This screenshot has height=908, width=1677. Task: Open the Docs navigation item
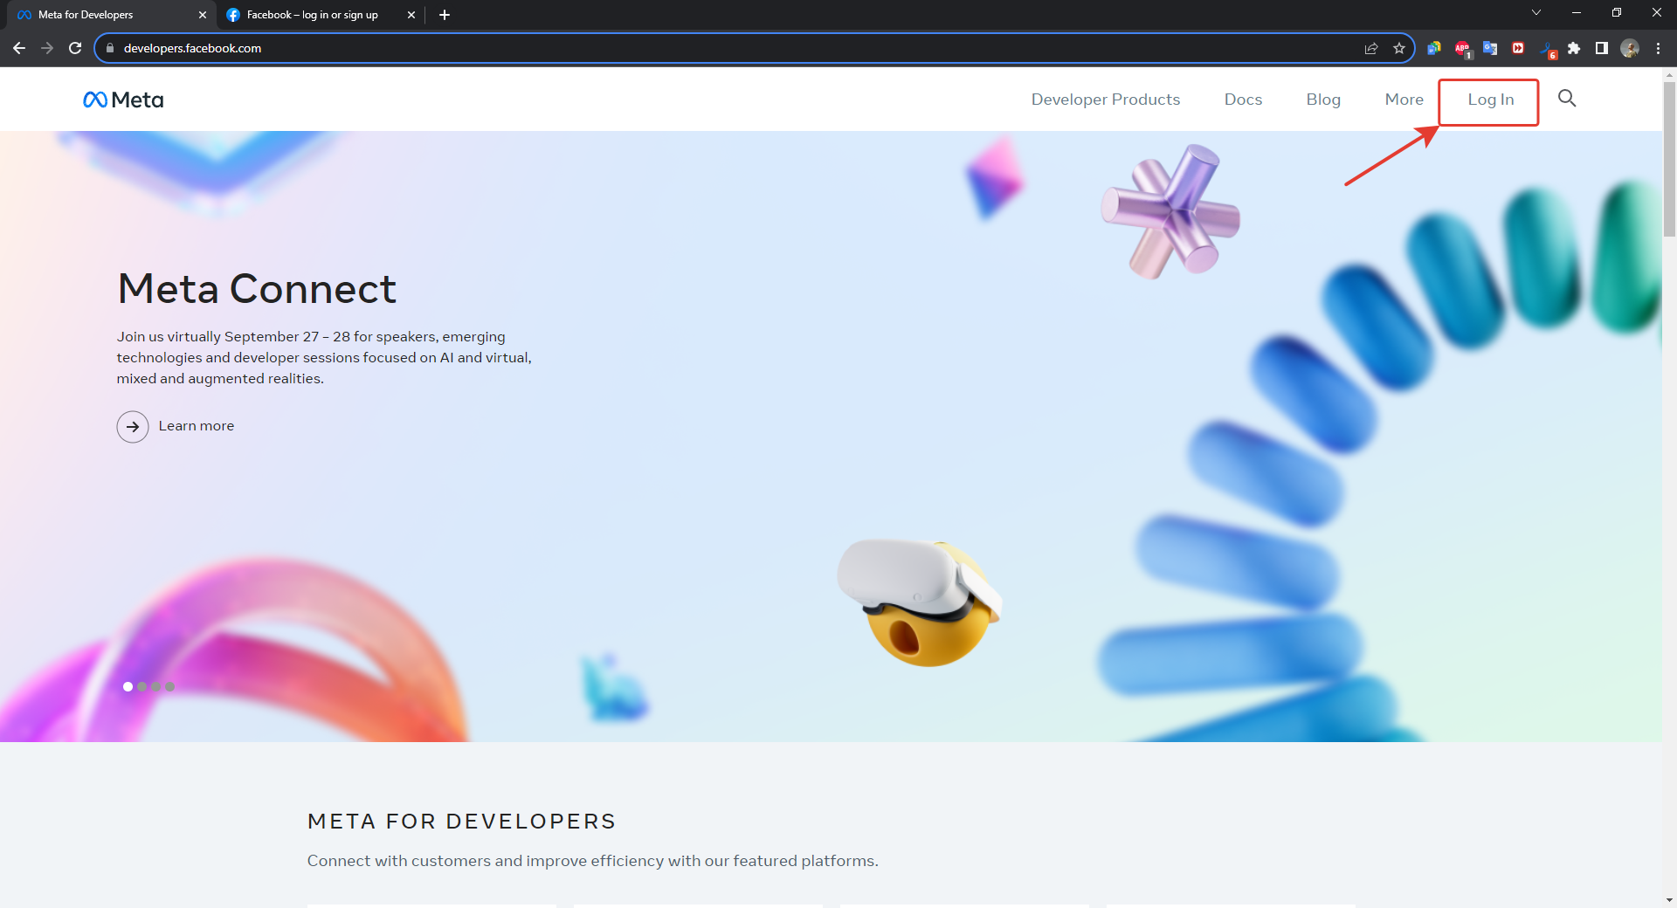pos(1243,100)
